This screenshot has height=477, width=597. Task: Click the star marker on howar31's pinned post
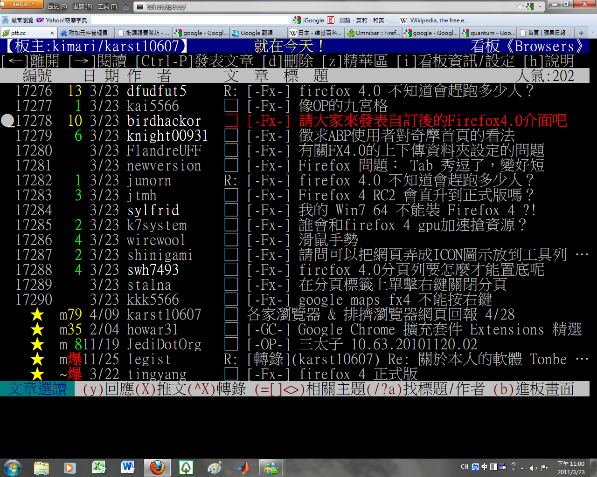coord(37,330)
